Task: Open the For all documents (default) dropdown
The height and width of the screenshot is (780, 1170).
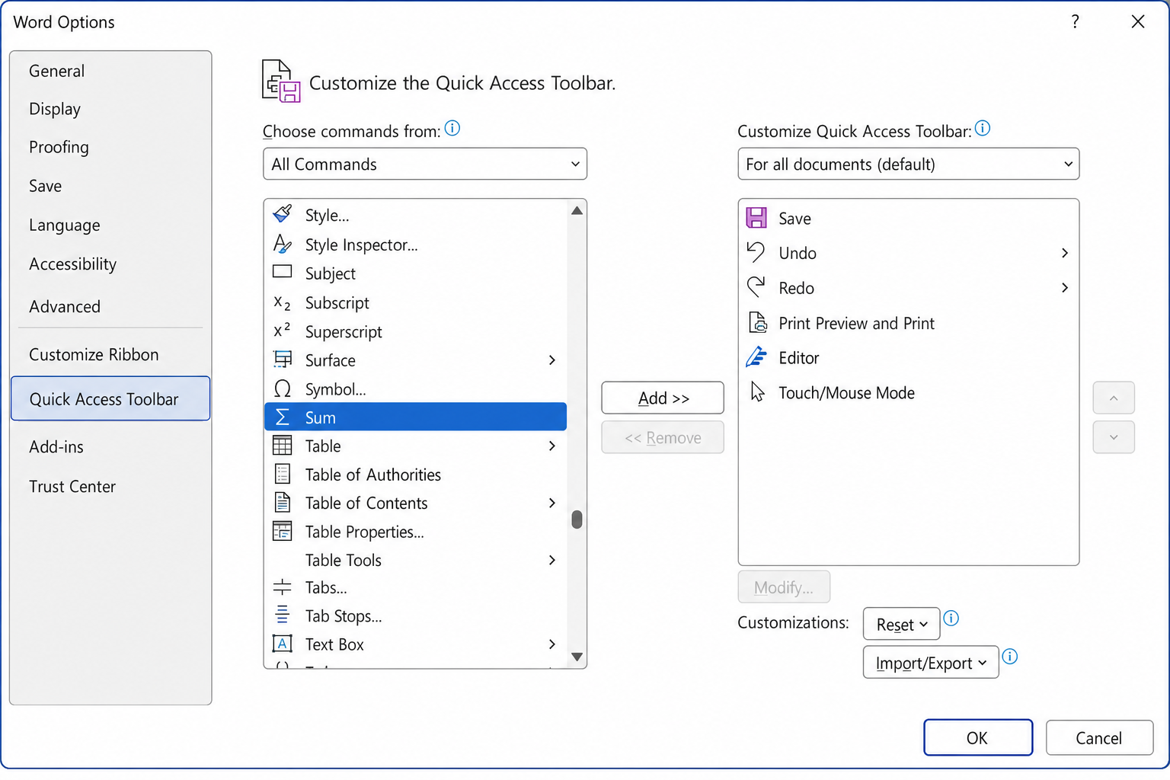Action: (909, 164)
